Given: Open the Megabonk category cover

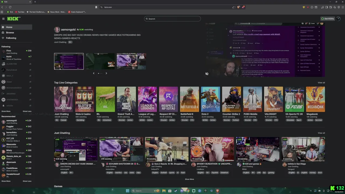Looking at the screenshot, I should [x=316, y=99].
